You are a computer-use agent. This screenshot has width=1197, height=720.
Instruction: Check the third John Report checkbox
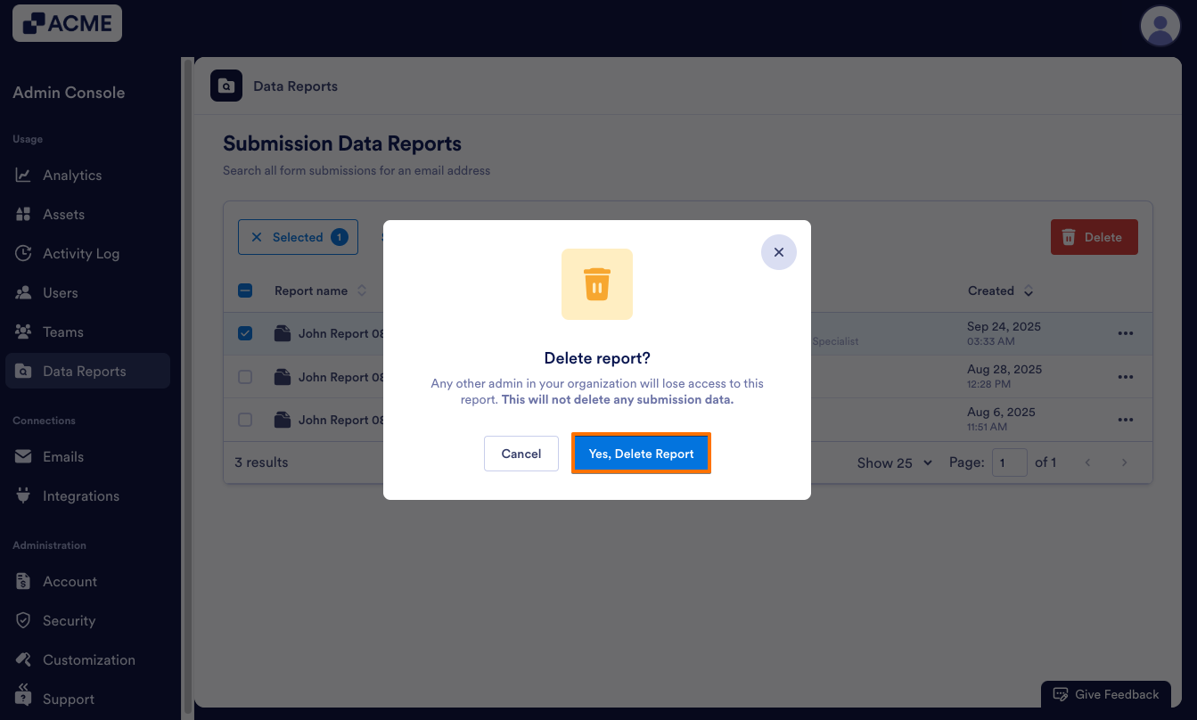[x=245, y=420]
